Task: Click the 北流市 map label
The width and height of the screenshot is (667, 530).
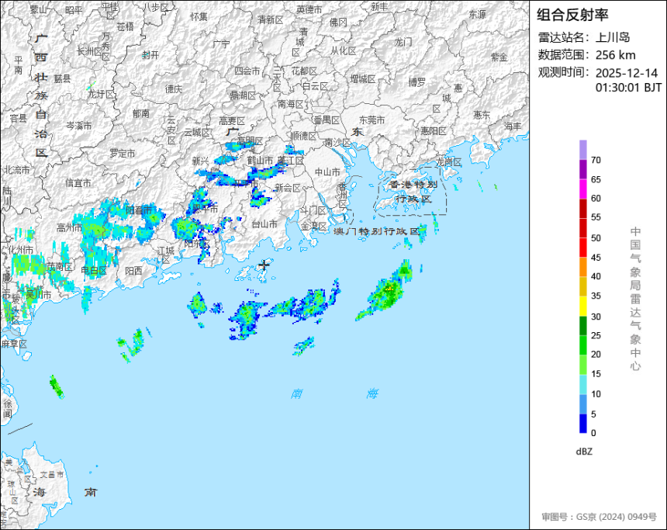Action: tap(16, 170)
